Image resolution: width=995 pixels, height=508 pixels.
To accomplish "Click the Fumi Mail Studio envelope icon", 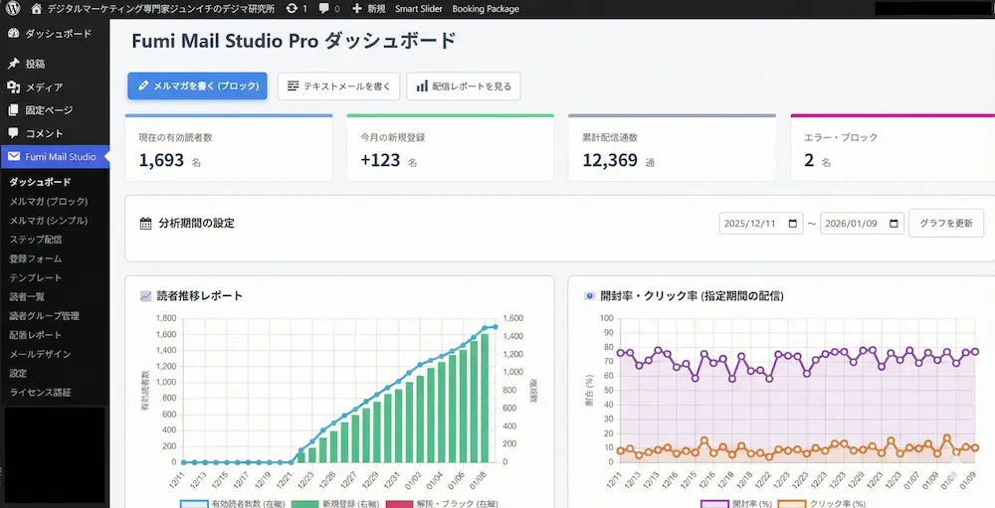I will point(13,157).
